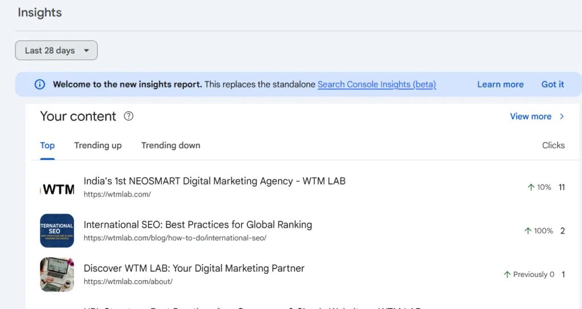The image size is (582, 309).
Task: Click the 100% increase indicator
Action: pyautogui.click(x=539, y=231)
